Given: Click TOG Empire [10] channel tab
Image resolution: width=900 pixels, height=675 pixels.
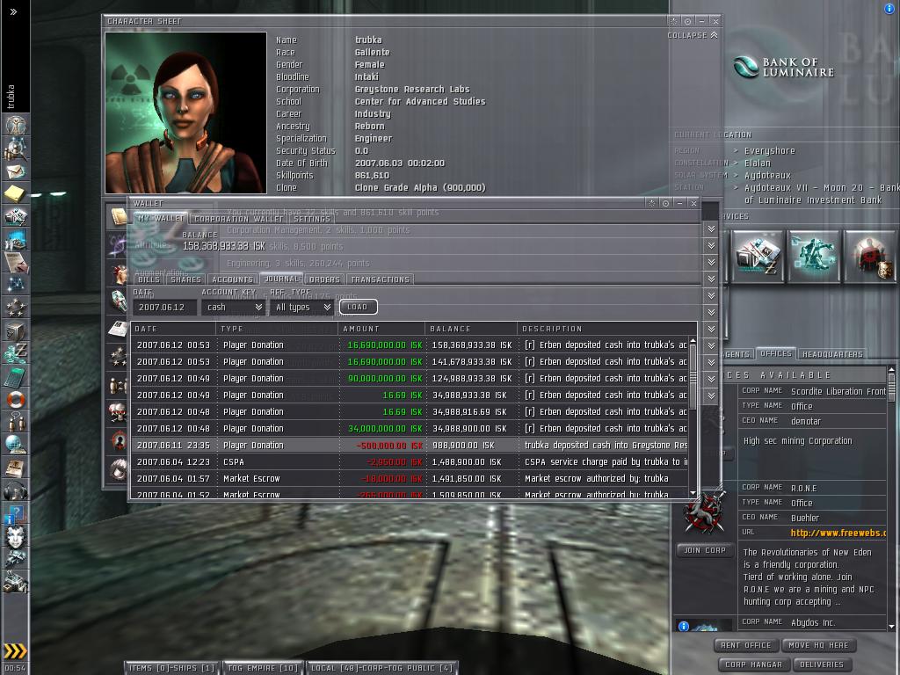Looking at the screenshot, I should (x=262, y=668).
